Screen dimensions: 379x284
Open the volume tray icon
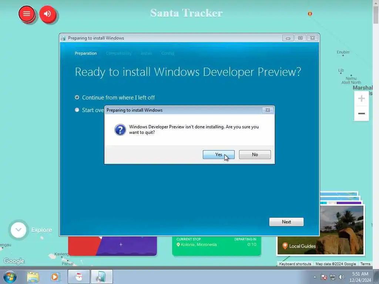pyautogui.click(x=342, y=277)
